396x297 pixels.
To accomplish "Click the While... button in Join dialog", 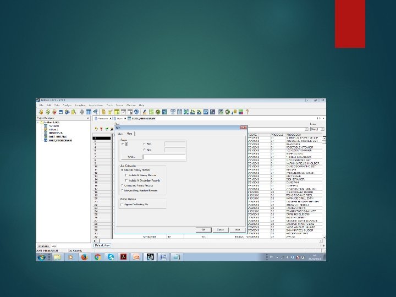I will (x=131, y=157).
